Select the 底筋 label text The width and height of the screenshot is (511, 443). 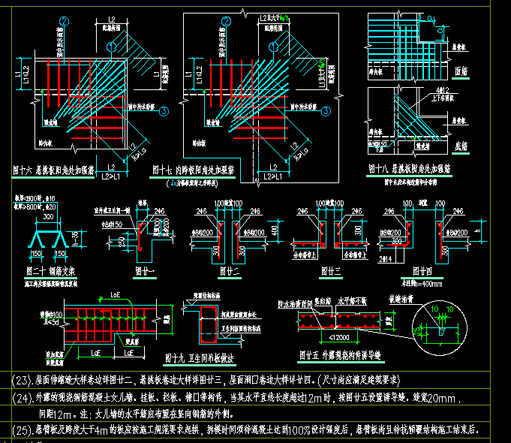(461, 146)
